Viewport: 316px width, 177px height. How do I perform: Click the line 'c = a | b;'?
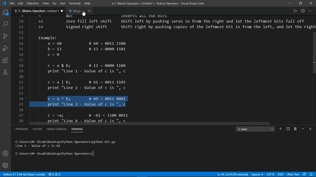point(59,82)
